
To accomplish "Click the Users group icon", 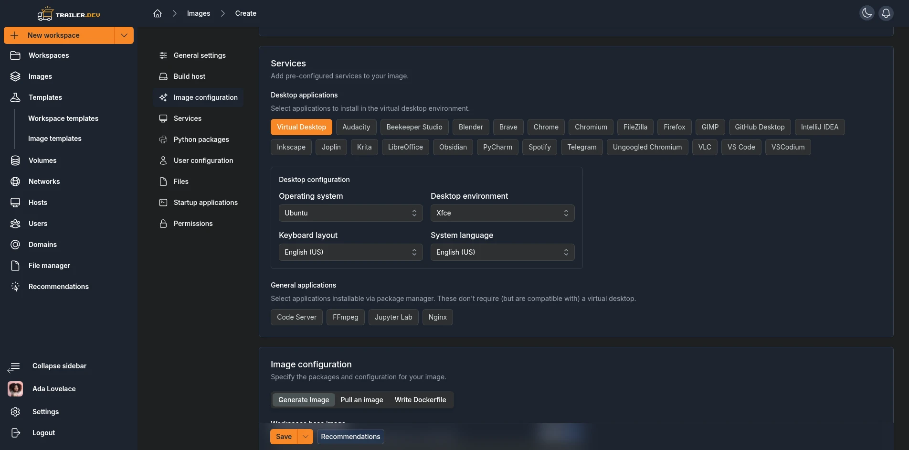I will tap(15, 224).
